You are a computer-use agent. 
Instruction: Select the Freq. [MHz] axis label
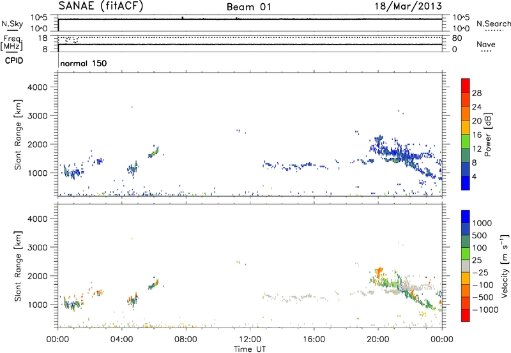[x=12, y=43]
